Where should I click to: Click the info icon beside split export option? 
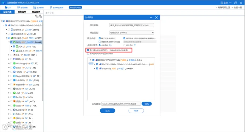[135, 45]
